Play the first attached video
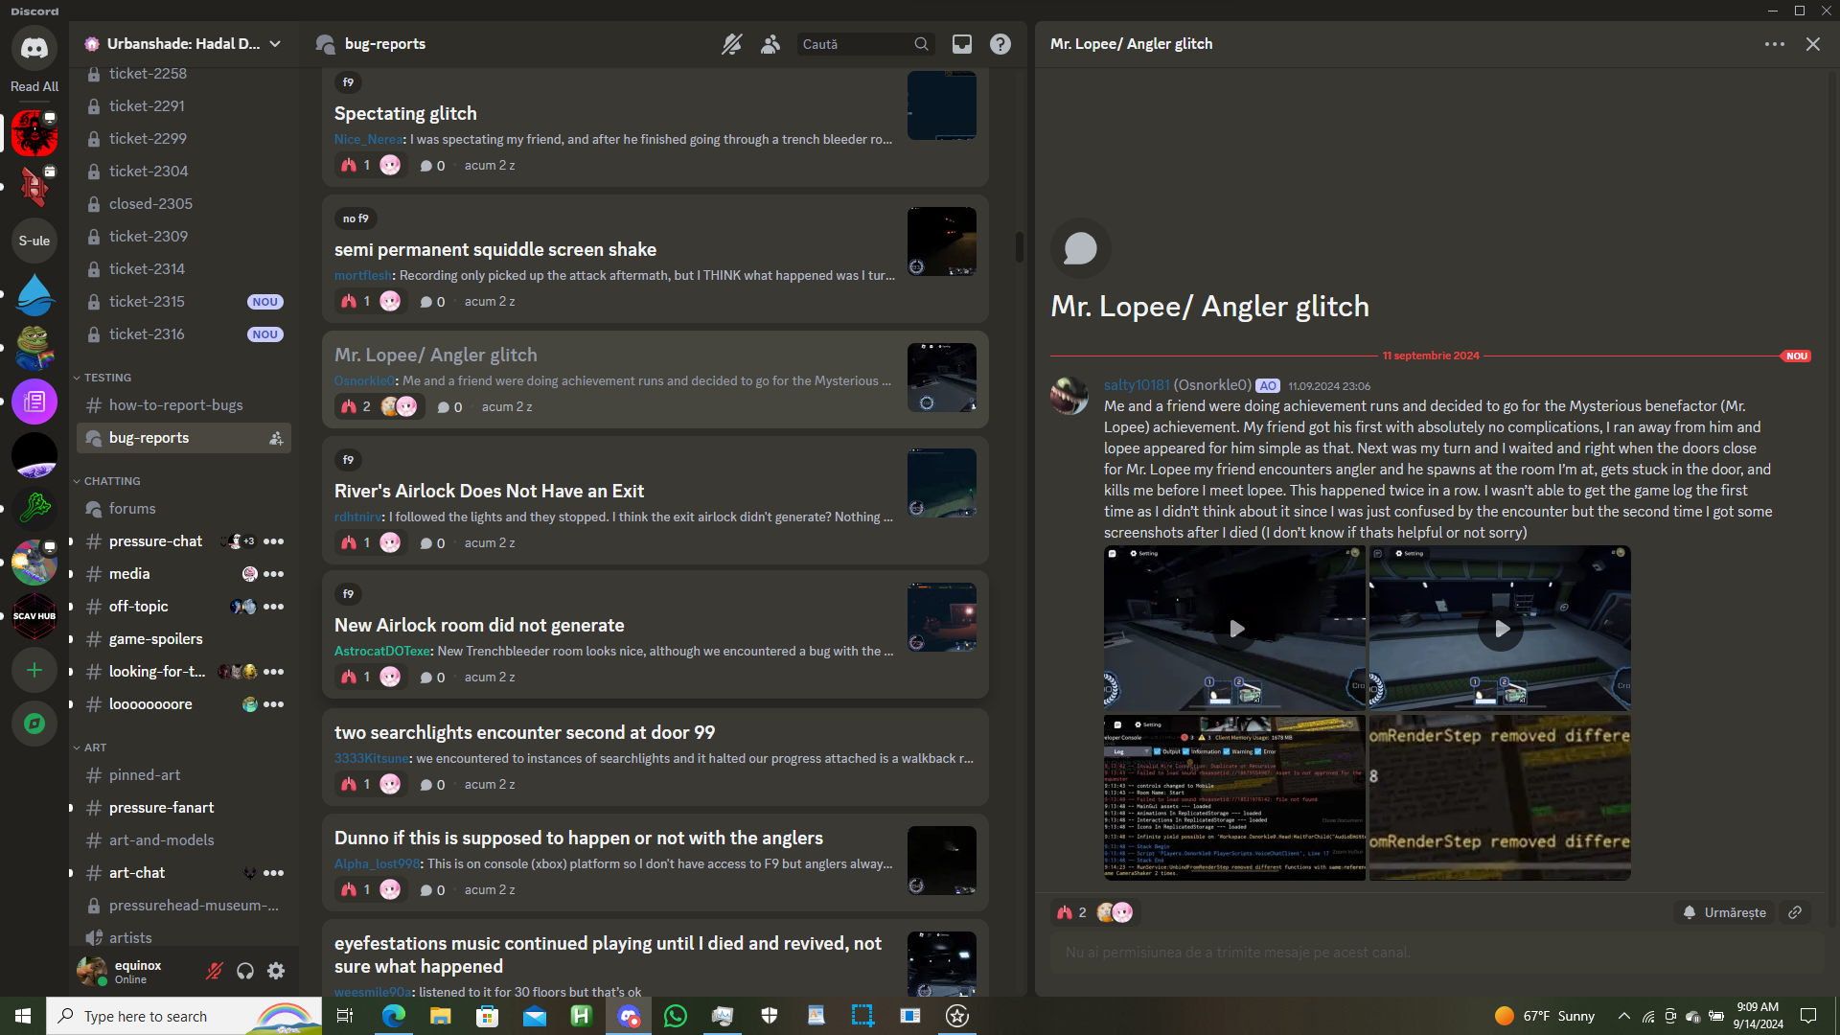The image size is (1840, 1035). (x=1236, y=629)
